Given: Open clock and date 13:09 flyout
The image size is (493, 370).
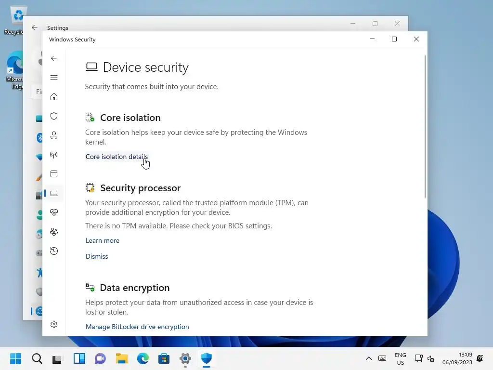Looking at the screenshot, I should [x=457, y=358].
